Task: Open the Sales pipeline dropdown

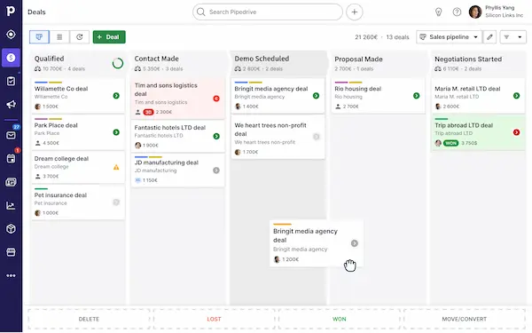Action: 450,37
